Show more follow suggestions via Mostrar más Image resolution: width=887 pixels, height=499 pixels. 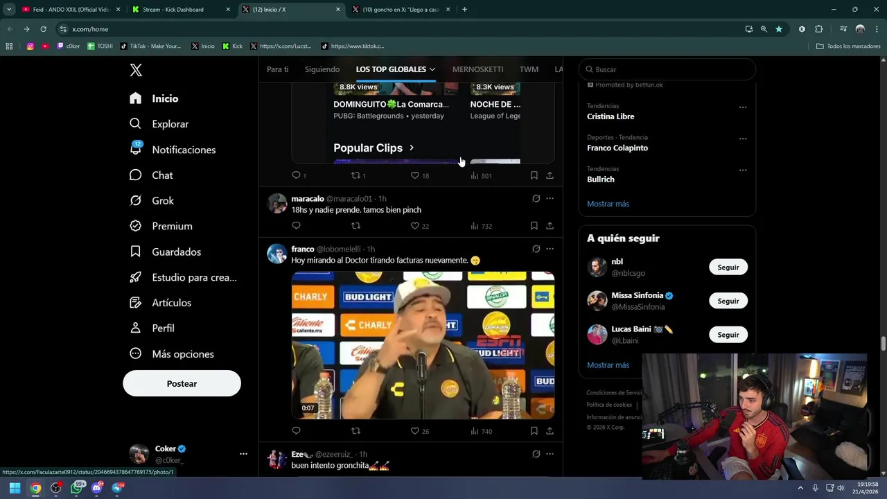pyautogui.click(x=608, y=365)
